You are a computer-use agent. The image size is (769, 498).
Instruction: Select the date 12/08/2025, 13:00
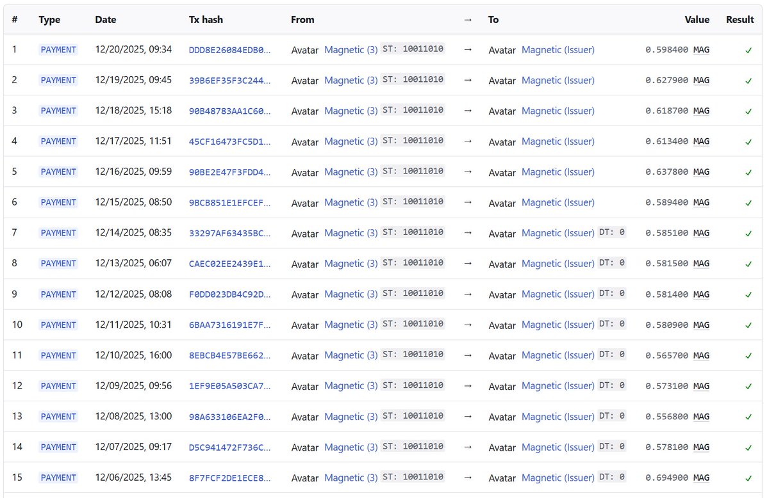click(x=133, y=416)
